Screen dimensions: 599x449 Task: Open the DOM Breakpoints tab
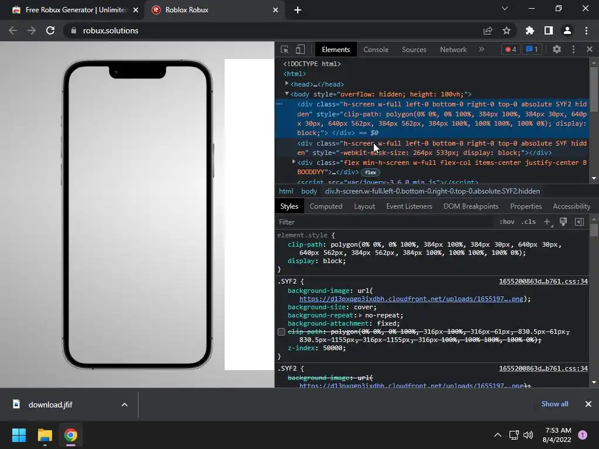pos(471,206)
